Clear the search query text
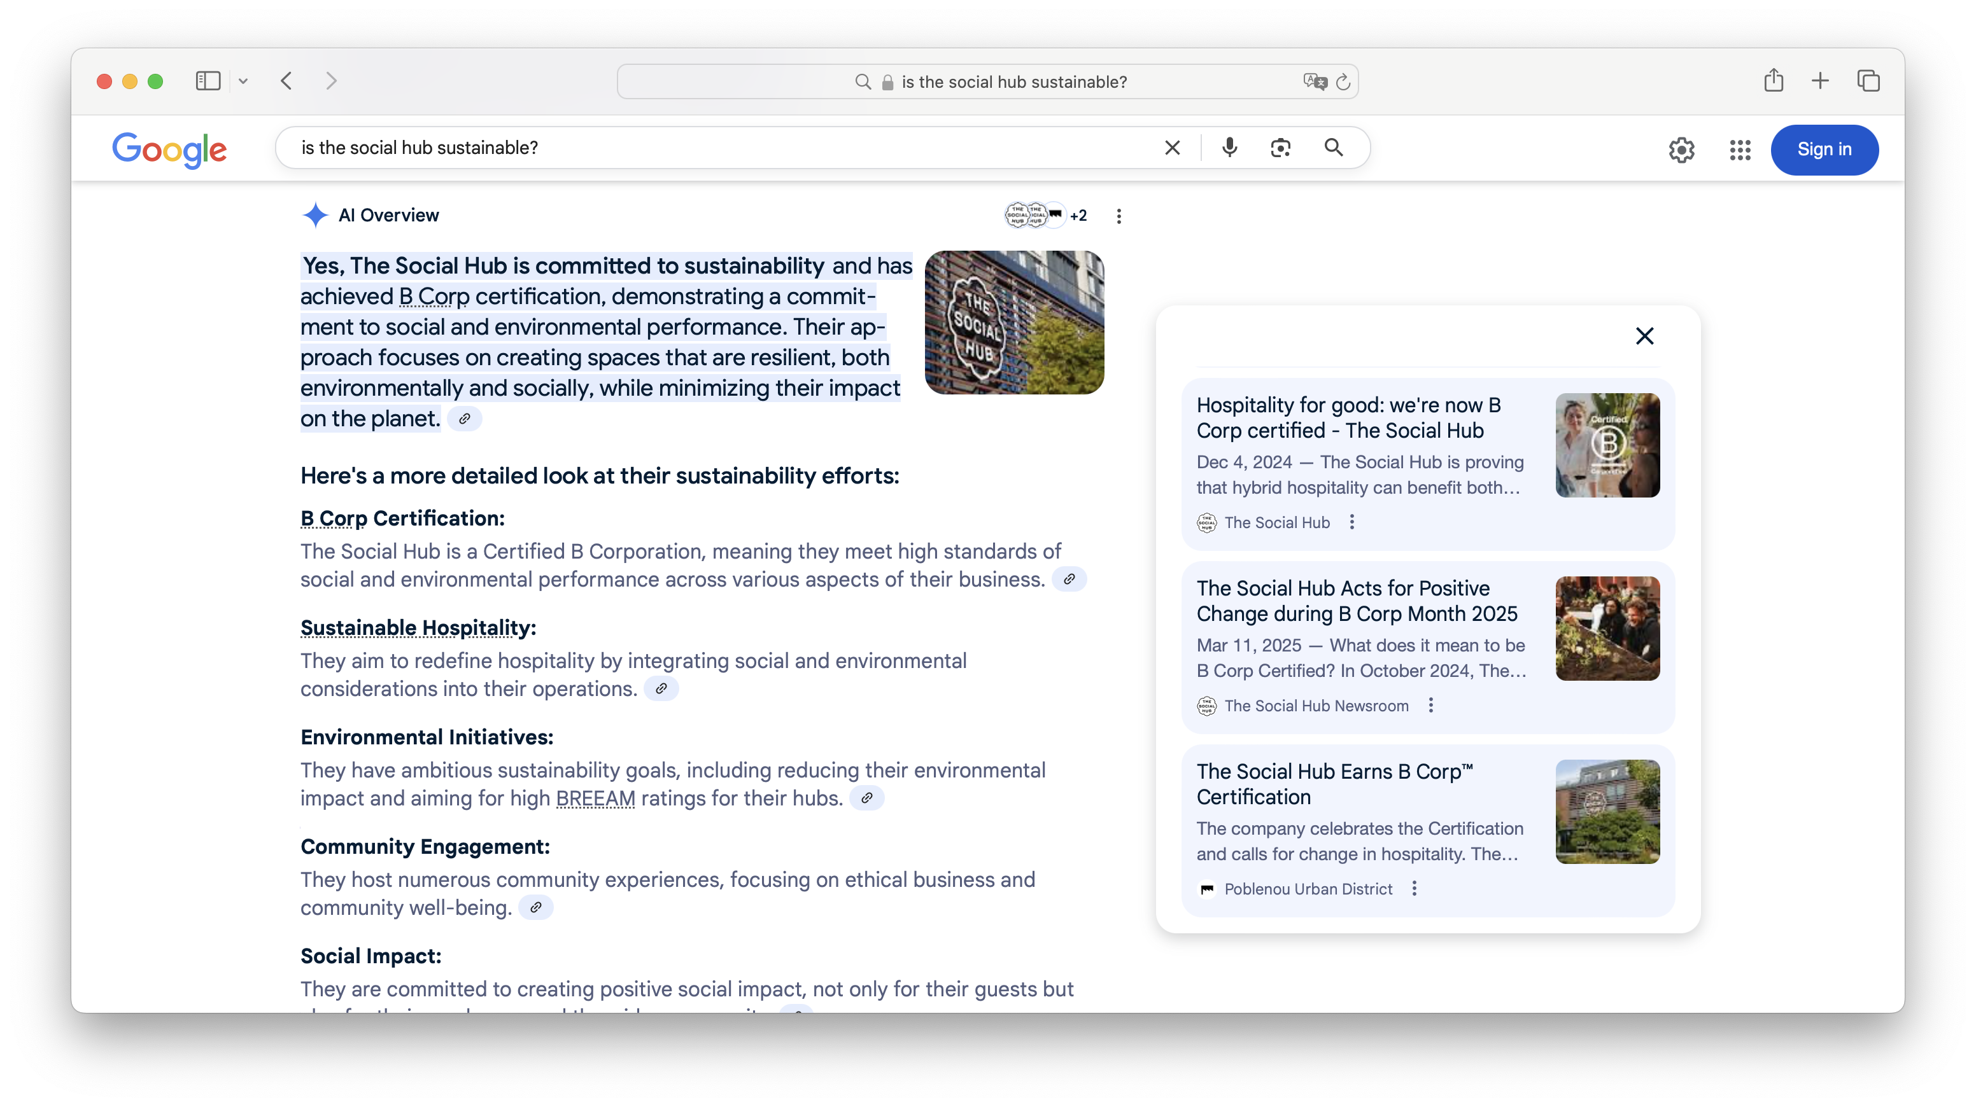Viewport: 1976px width, 1107px height. [x=1172, y=148]
